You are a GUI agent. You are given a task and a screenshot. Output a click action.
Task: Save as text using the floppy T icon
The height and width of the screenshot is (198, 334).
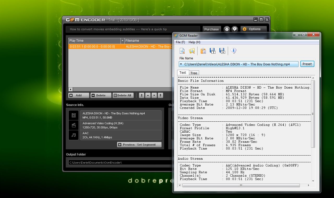213,51
